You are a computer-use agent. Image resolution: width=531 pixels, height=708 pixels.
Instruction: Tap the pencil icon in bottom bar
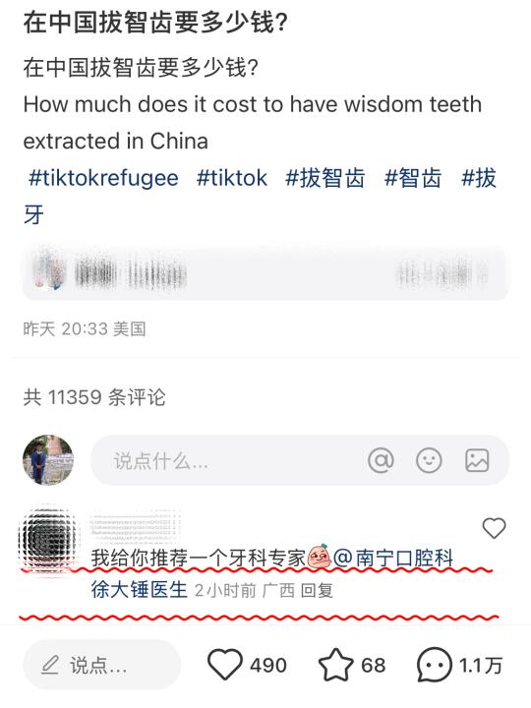click(x=50, y=665)
